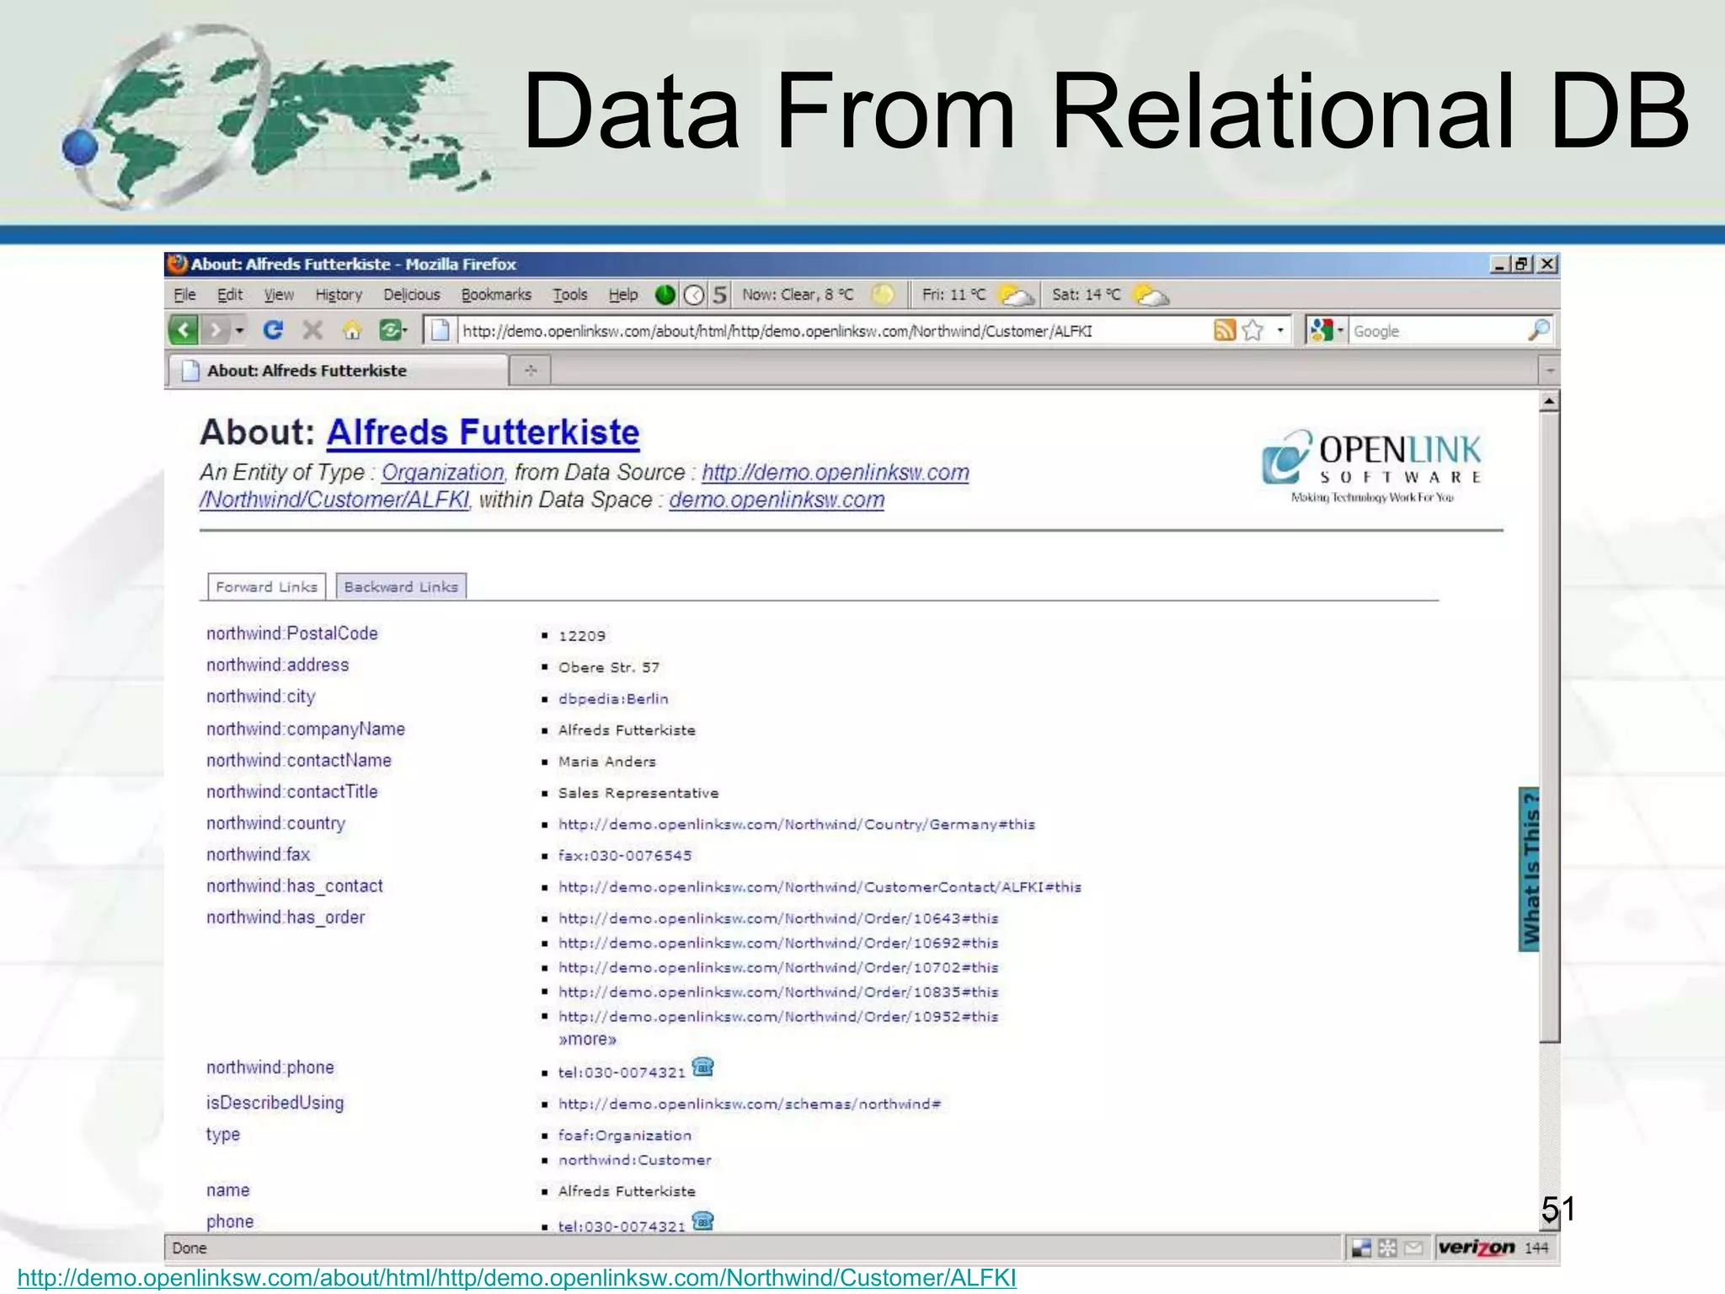This screenshot has width=1725, height=1294.
Task: Click the RSS feed icon in the address bar
Action: coord(1224,330)
